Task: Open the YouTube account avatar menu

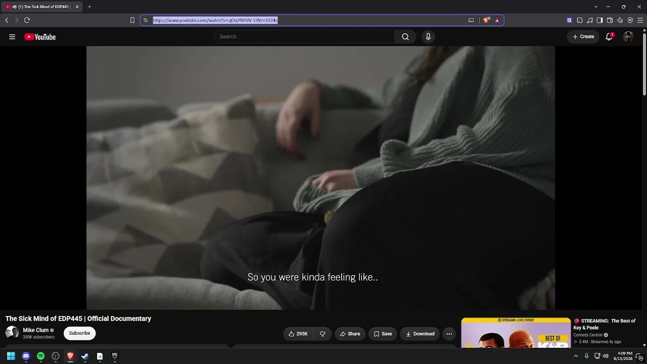Action: pyautogui.click(x=628, y=36)
